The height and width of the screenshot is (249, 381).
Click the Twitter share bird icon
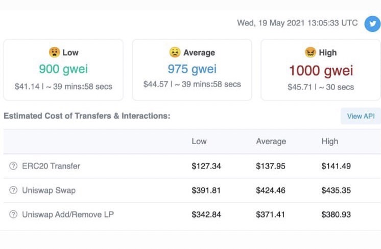click(372, 24)
